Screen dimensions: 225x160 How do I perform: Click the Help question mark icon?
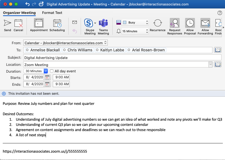tap(220, 13)
